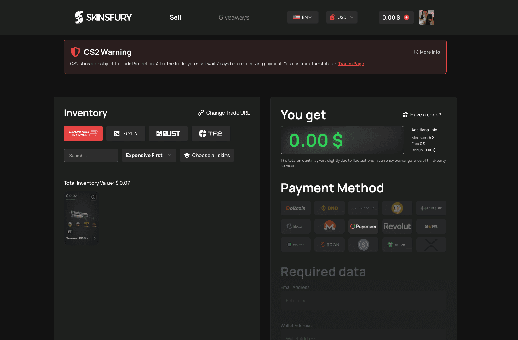Click the plus icon to top up balance
The image size is (518, 340).
[x=406, y=17]
